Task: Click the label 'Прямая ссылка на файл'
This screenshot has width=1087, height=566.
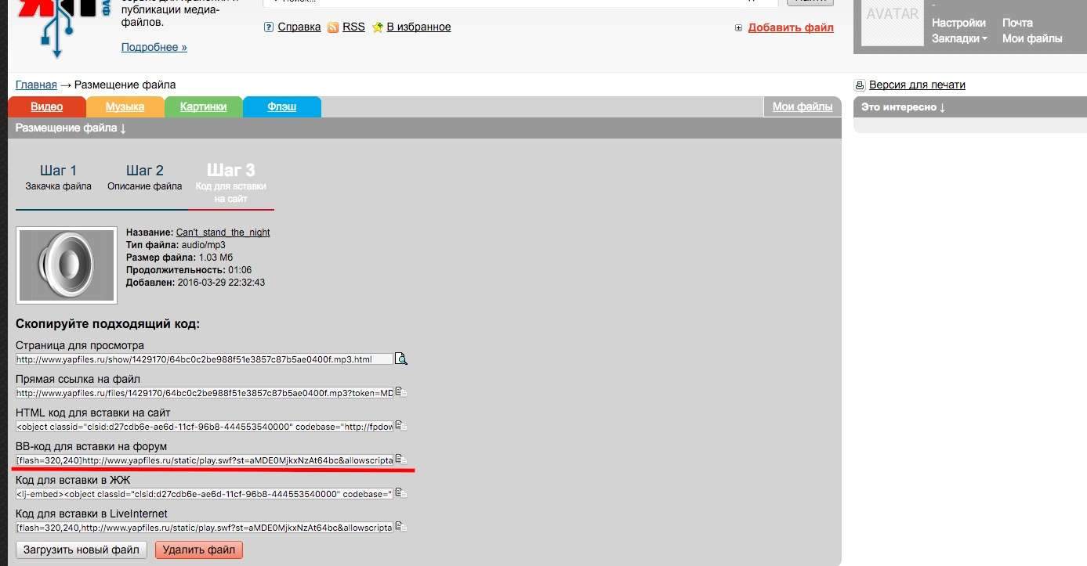Action: pos(78,379)
